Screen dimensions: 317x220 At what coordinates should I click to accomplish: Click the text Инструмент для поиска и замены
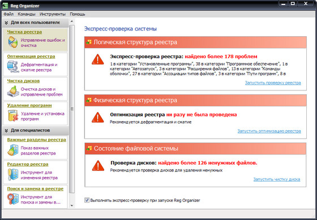40,200
